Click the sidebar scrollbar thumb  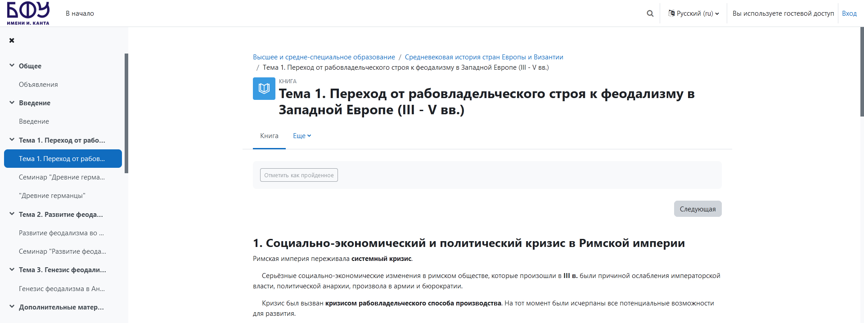(126, 113)
